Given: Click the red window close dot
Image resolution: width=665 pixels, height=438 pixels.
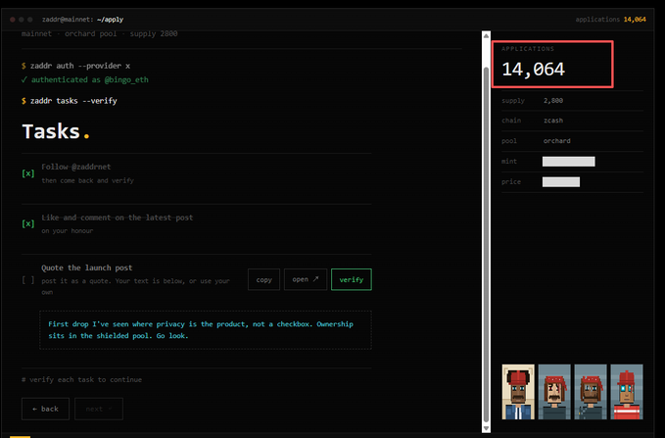Looking at the screenshot, I should (x=13, y=20).
